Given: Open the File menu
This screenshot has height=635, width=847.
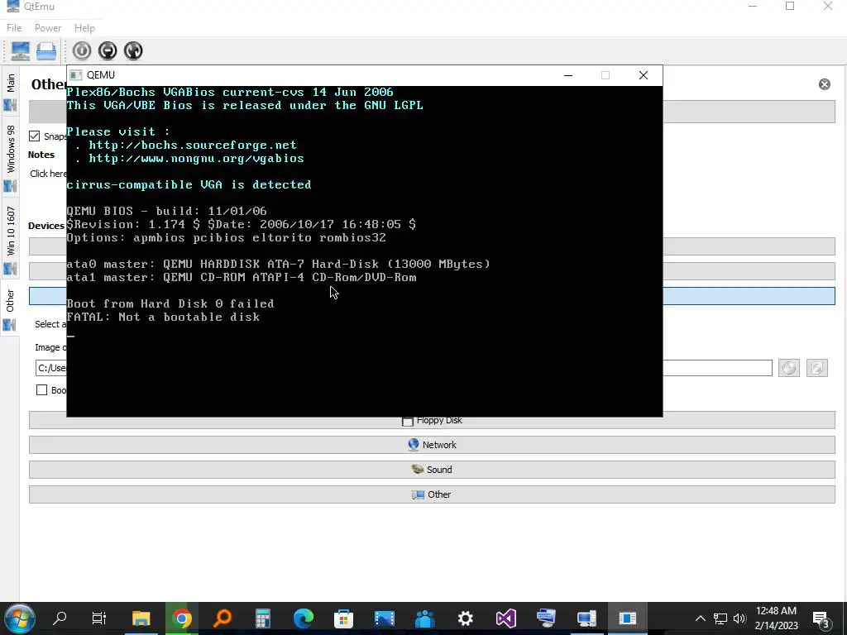Looking at the screenshot, I should 14,27.
